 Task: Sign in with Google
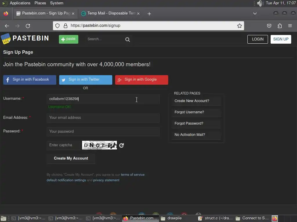click(142, 80)
